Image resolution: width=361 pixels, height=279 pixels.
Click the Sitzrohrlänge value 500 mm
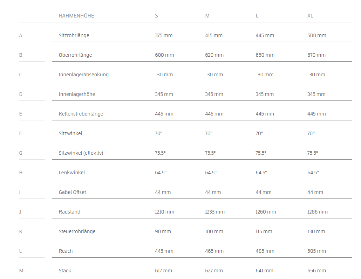pos(316,35)
